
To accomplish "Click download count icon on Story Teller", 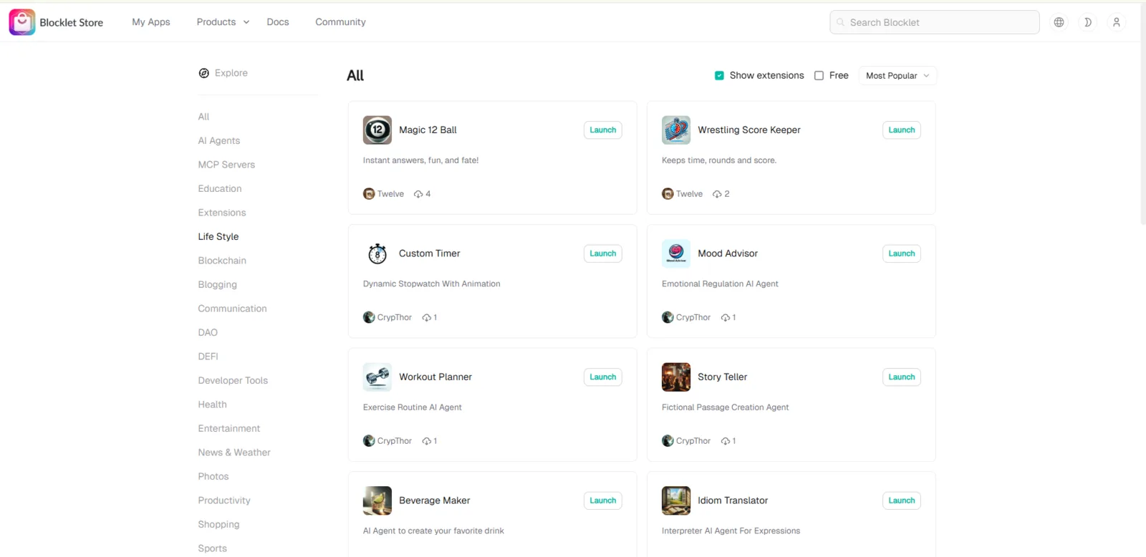I will pos(726,441).
